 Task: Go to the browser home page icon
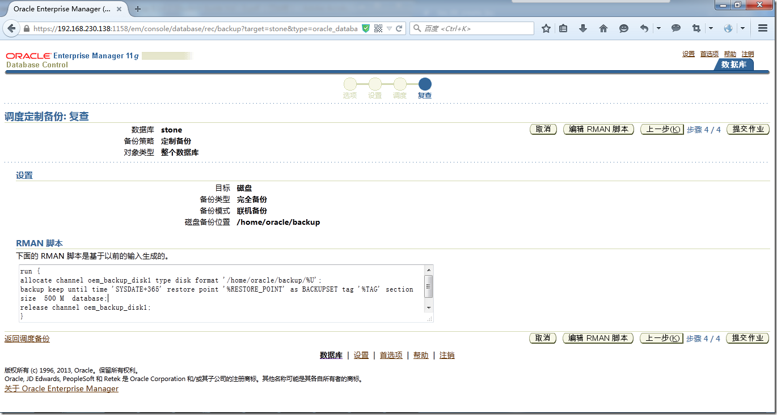point(603,28)
